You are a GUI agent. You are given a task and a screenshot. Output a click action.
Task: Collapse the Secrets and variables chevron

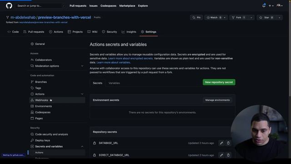(82, 147)
